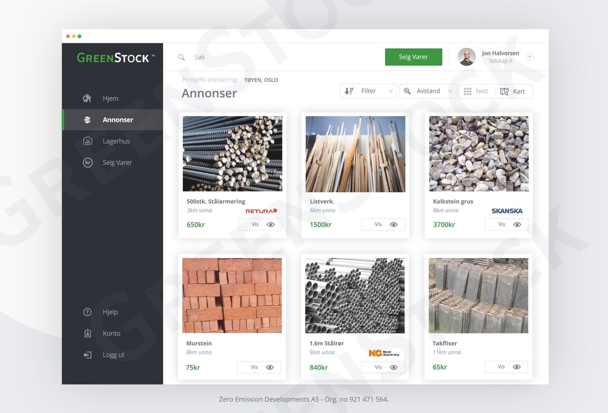
Task: Open the Hjem menu item
Action: (x=112, y=99)
